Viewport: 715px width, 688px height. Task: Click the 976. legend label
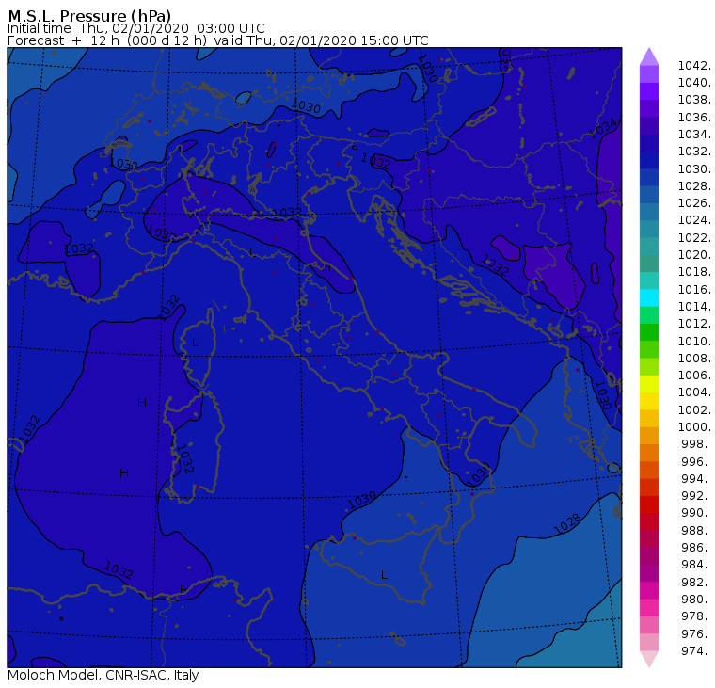tap(696, 633)
